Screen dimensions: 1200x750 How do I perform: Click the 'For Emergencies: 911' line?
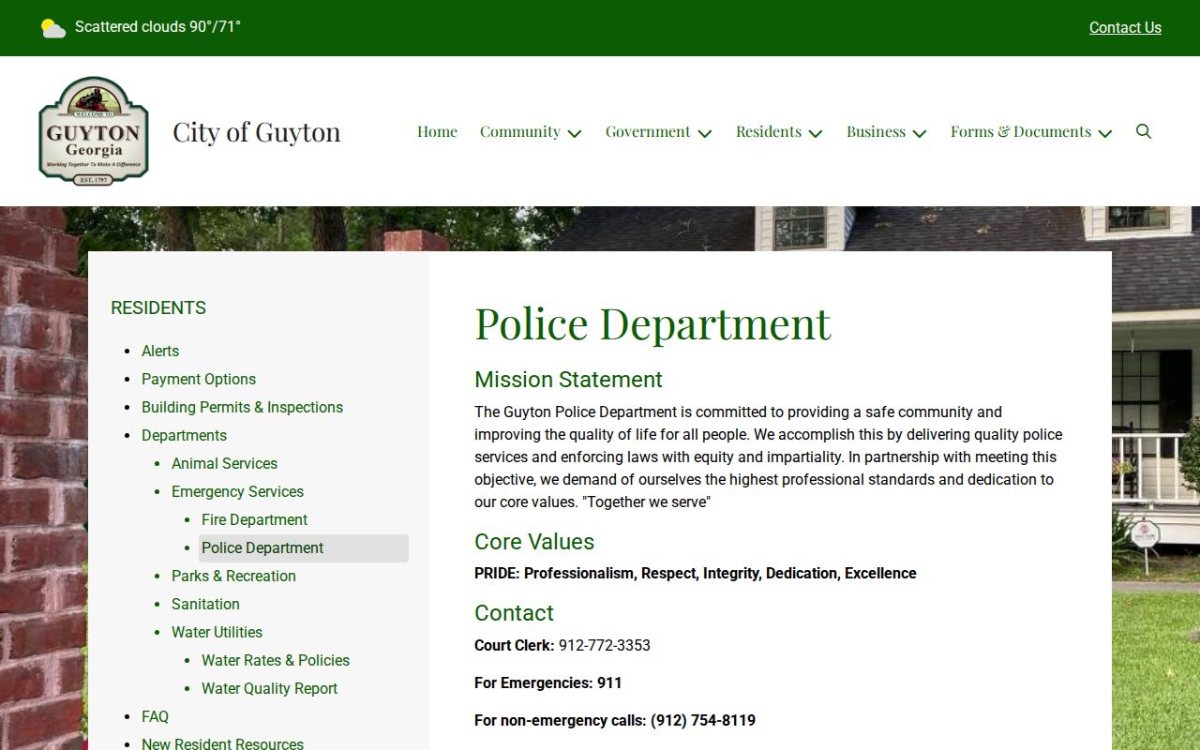tap(548, 682)
